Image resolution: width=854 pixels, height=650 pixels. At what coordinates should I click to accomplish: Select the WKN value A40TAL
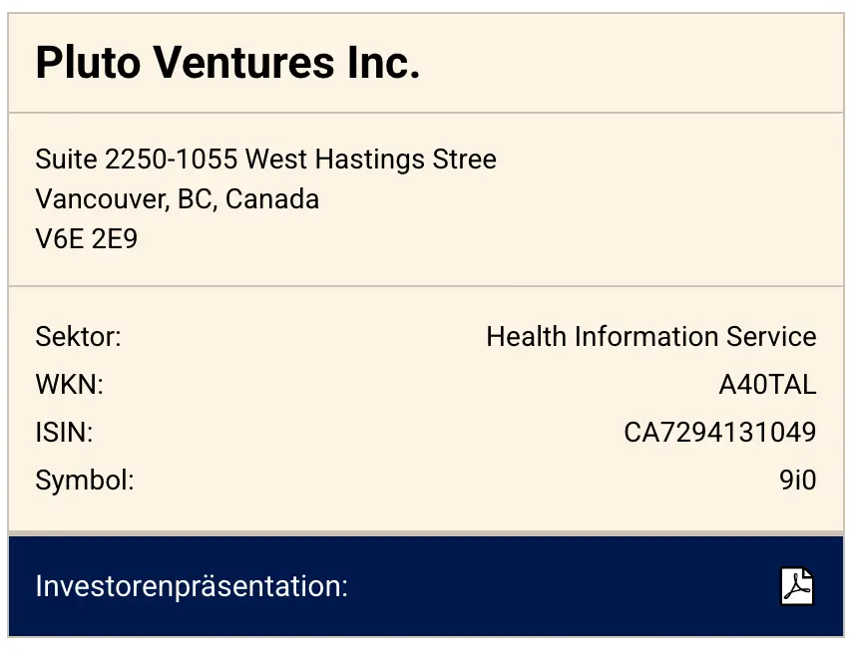click(x=767, y=385)
